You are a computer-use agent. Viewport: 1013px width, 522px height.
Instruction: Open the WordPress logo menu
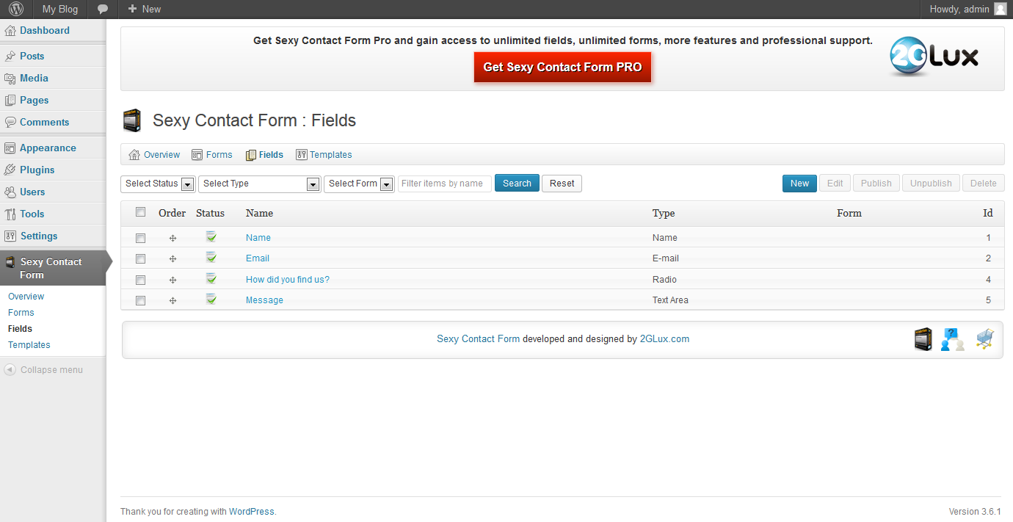point(16,9)
